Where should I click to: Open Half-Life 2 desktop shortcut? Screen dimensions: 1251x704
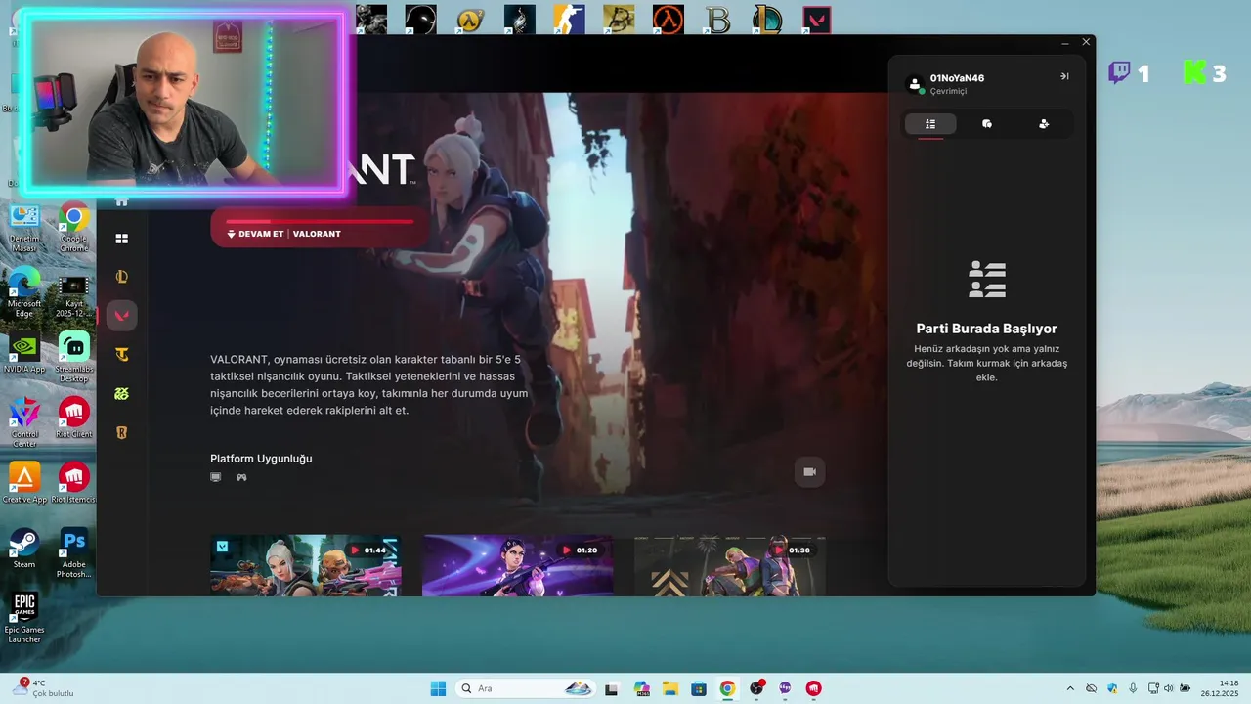[471, 19]
